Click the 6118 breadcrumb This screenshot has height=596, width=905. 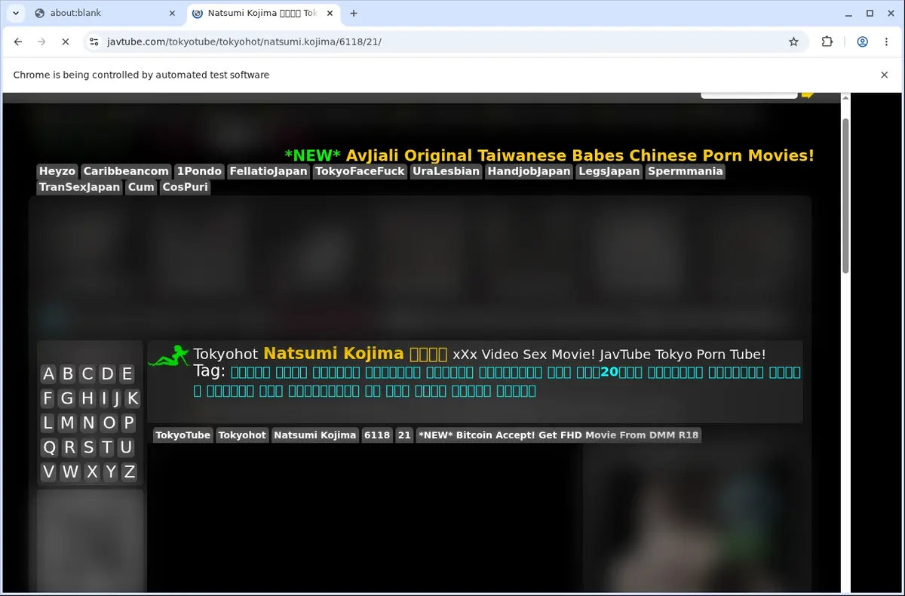coord(376,435)
